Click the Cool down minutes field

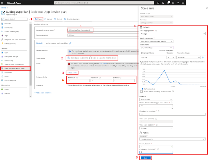[156, 152]
